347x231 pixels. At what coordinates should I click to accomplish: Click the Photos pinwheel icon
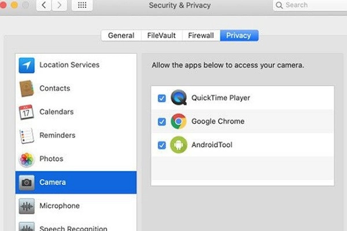[27, 159]
